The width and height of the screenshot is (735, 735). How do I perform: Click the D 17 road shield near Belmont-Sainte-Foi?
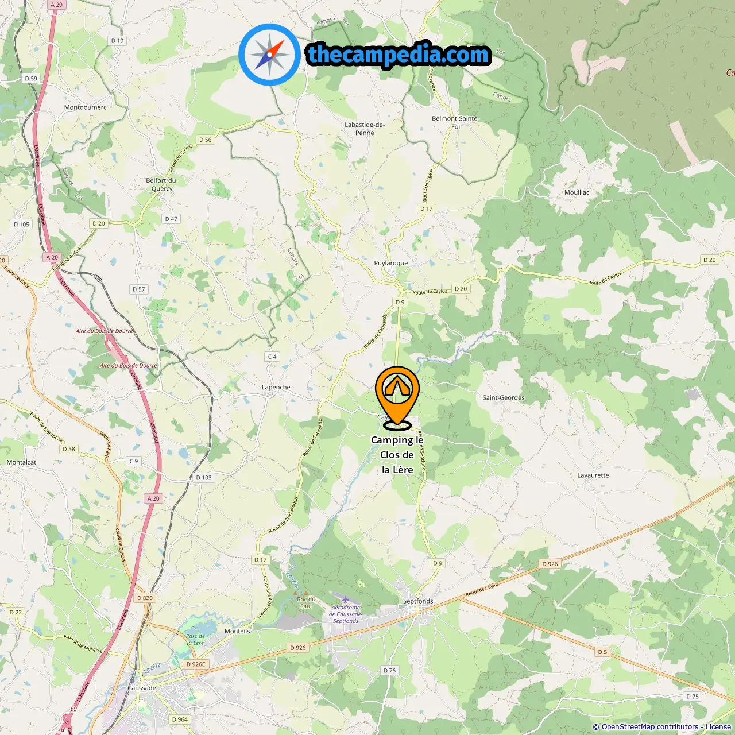[x=426, y=208]
